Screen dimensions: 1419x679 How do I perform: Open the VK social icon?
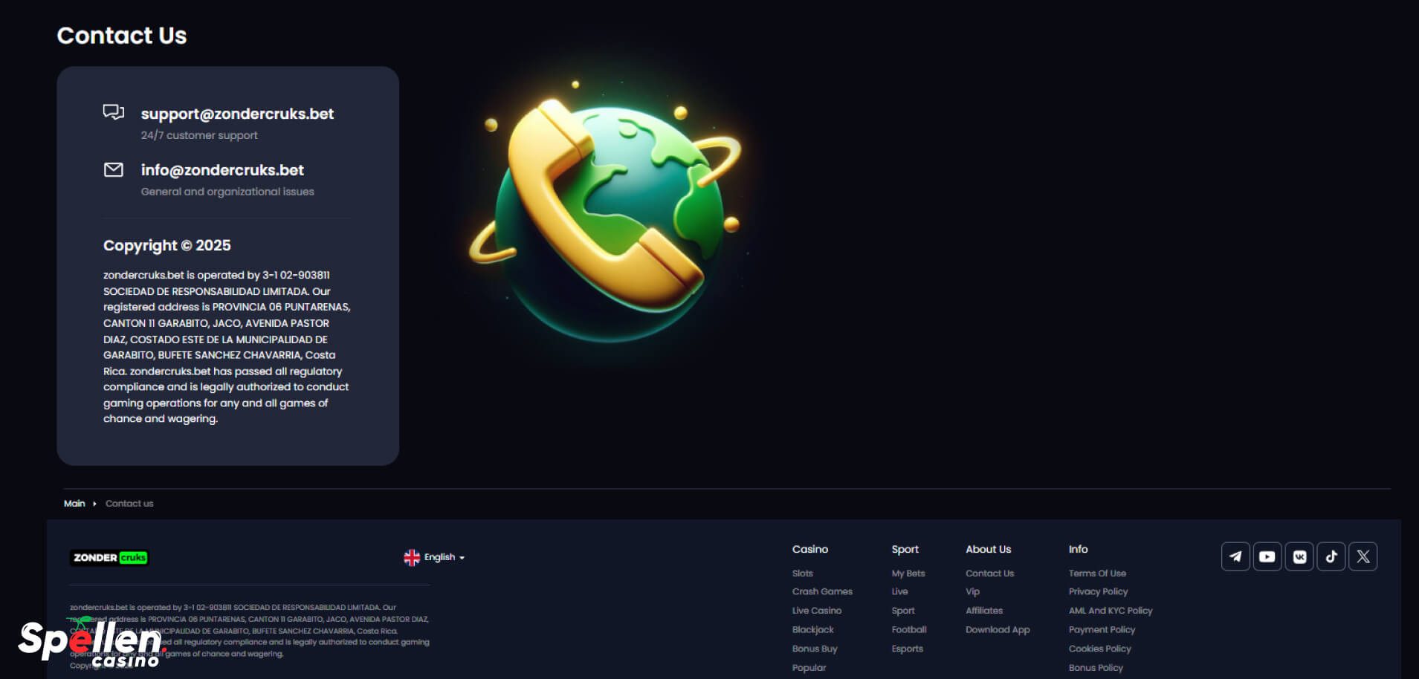click(1299, 556)
